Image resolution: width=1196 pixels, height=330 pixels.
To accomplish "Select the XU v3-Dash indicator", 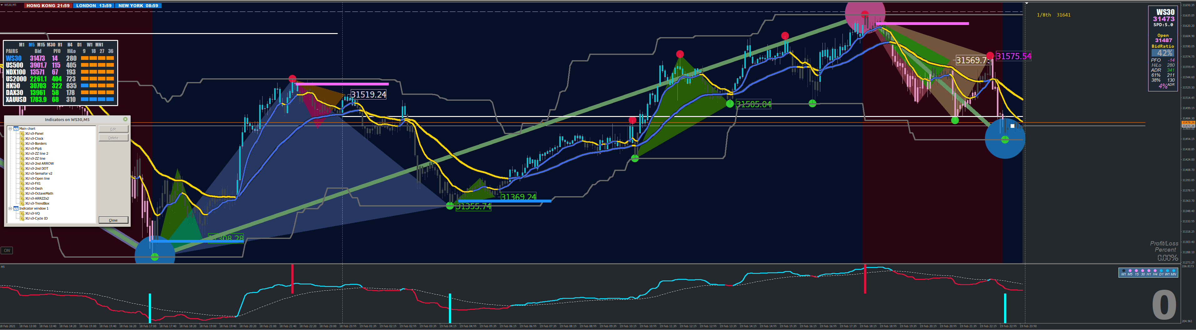I will pos(31,189).
